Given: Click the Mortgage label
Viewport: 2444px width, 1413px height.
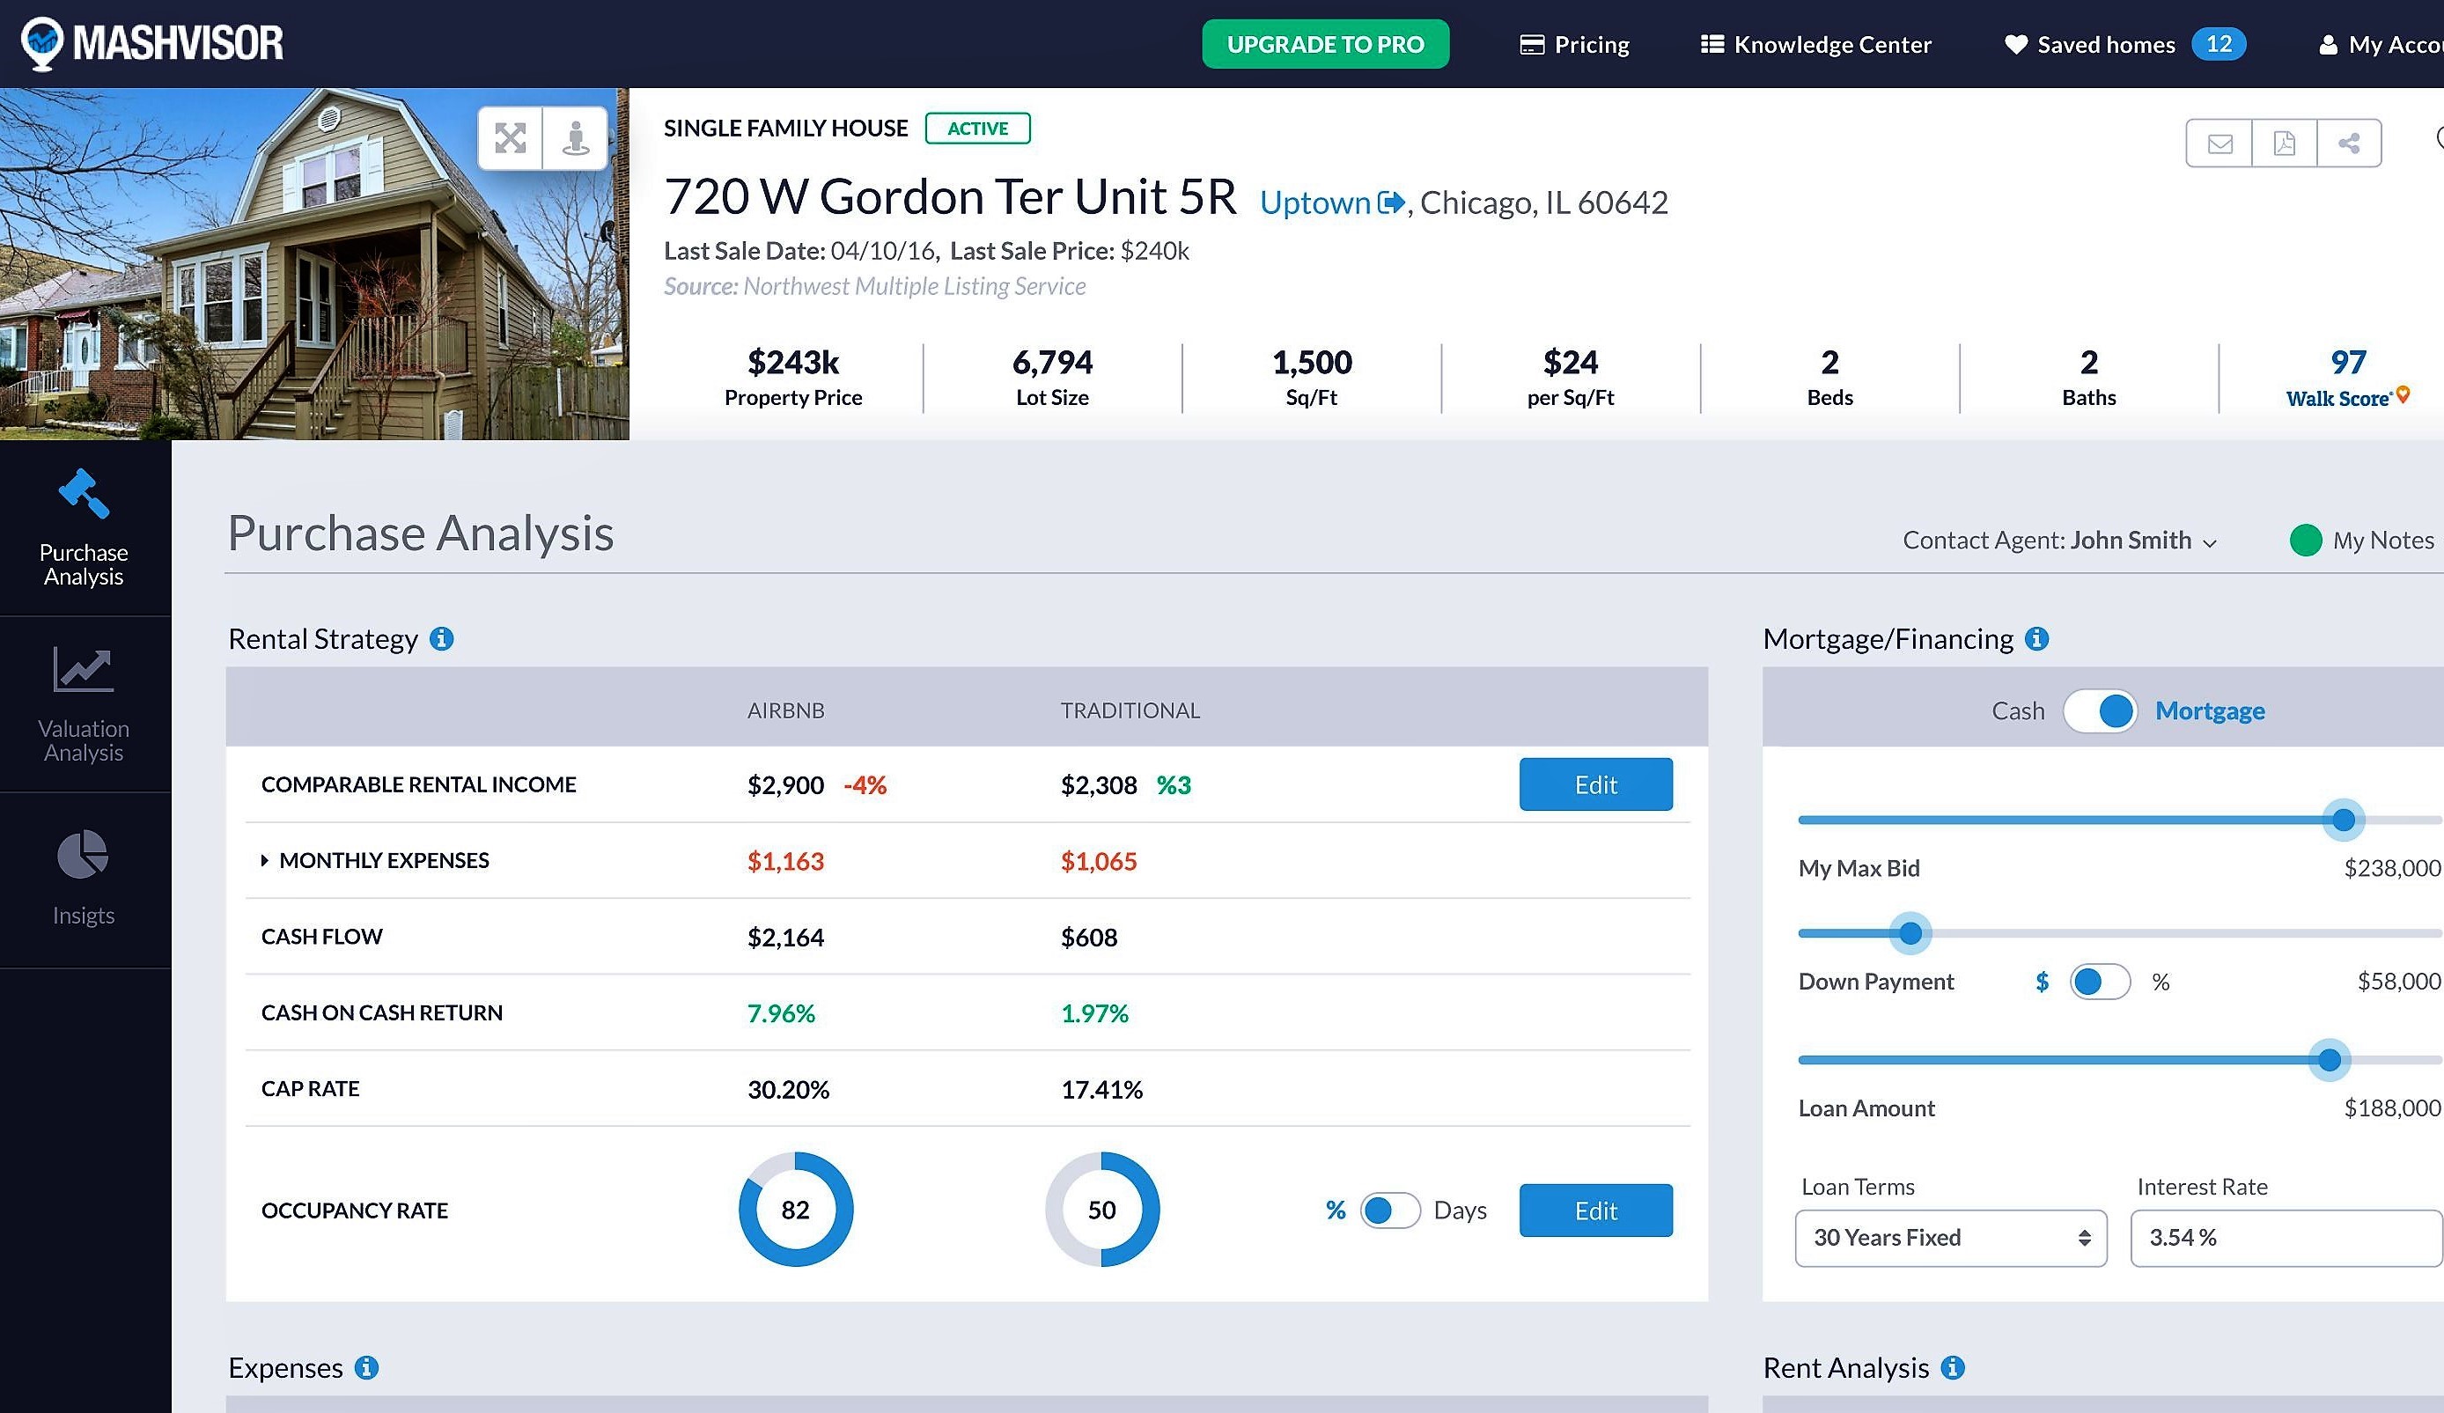Looking at the screenshot, I should 2211,710.
